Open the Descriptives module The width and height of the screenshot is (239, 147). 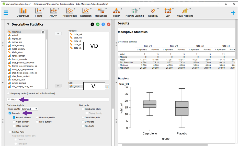click(23, 13)
